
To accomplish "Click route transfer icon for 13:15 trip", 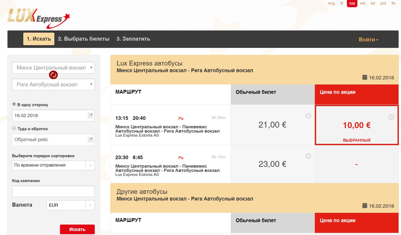I will click(x=181, y=118).
